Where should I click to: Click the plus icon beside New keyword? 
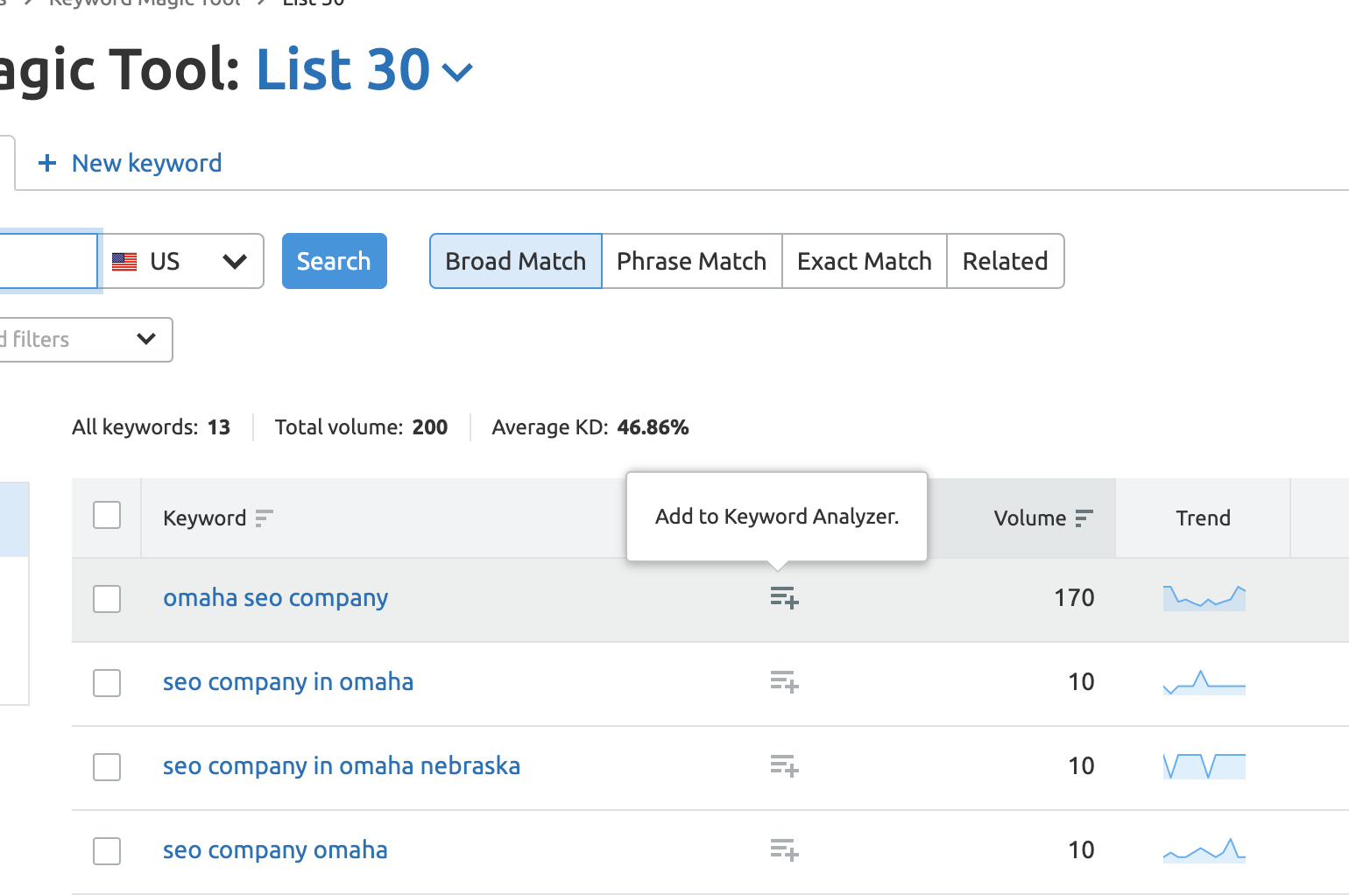tap(47, 163)
